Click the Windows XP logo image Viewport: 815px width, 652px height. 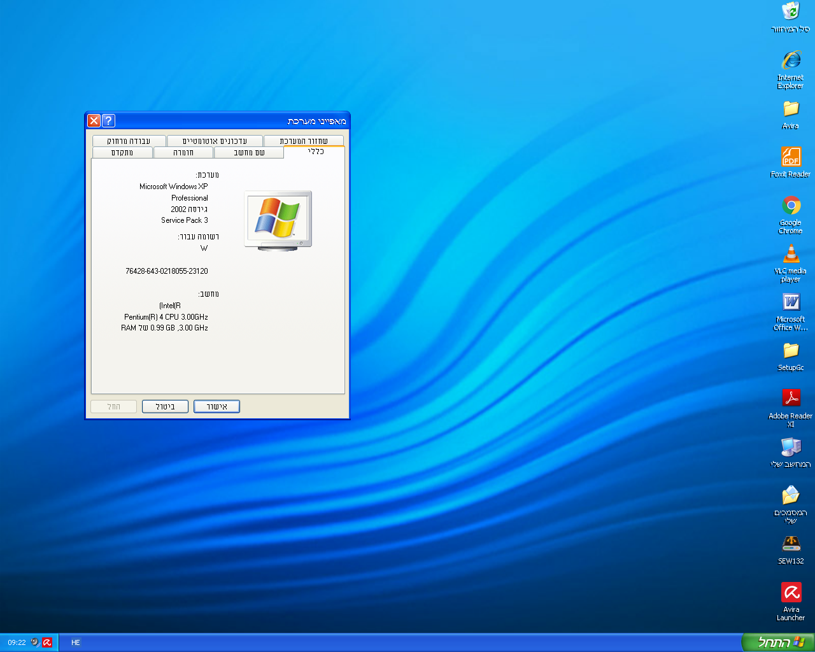coord(278,220)
